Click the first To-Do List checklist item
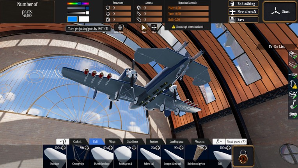This screenshot has width=298, height=168. (x=293, y=55)
